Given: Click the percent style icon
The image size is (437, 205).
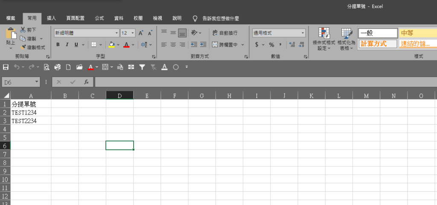Looking at the screenshot, I should pyautogui.click(x=271, y=44).
